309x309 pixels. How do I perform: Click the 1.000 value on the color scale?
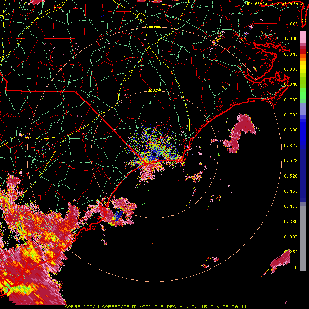tap(291, 38)
